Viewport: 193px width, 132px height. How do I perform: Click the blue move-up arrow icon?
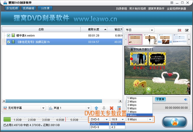tap(96, 108)
